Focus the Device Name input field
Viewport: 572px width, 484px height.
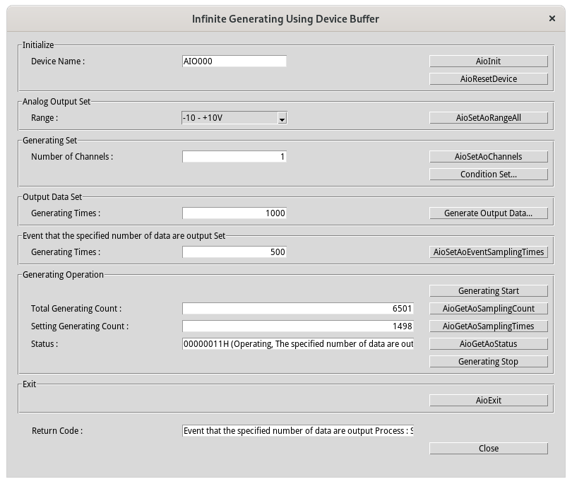pos(234,61)
